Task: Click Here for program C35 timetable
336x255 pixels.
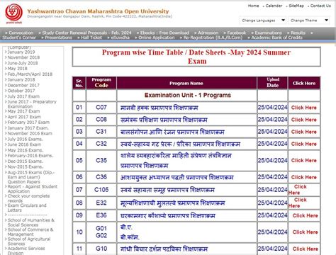Action: 304,160
